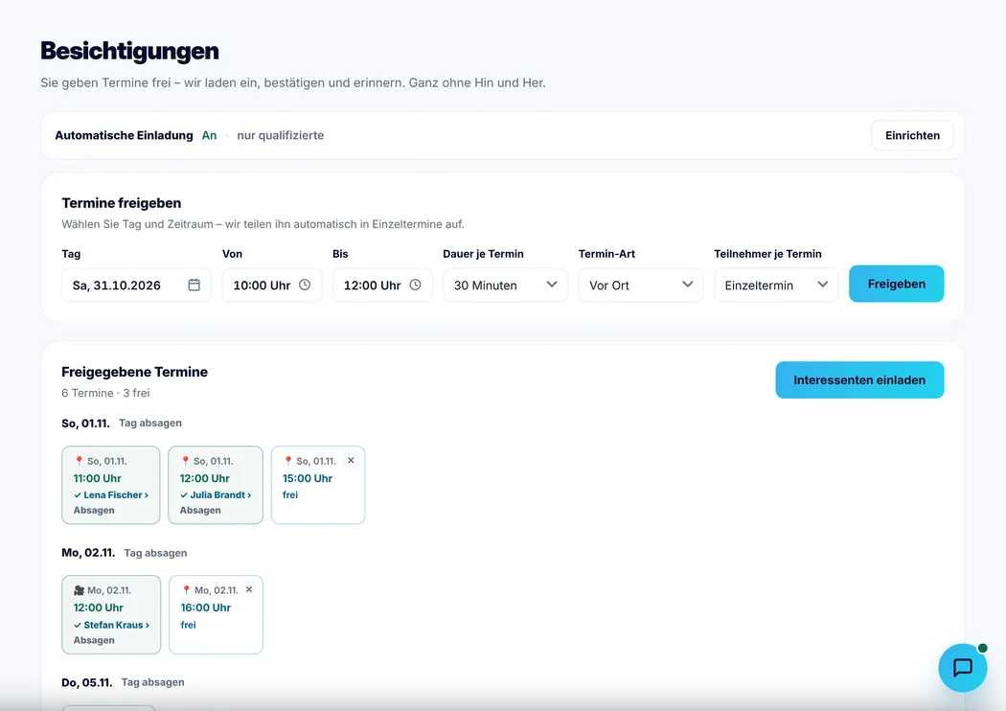Click the Tag date field Sa, 31.10.2026
Screen dimensions: 1006x711
(136, 285)
